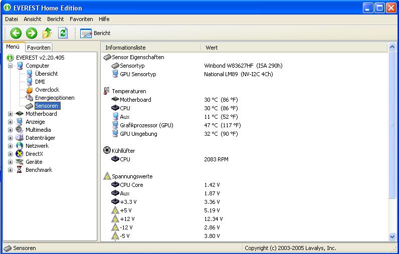
Task: Expand the DirectX tree node
Action: tap(10, 154)
